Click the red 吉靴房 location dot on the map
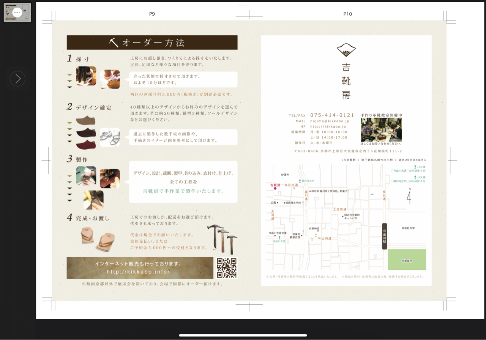The width and height of the screenshot is (486, 340). coord(275,188)
